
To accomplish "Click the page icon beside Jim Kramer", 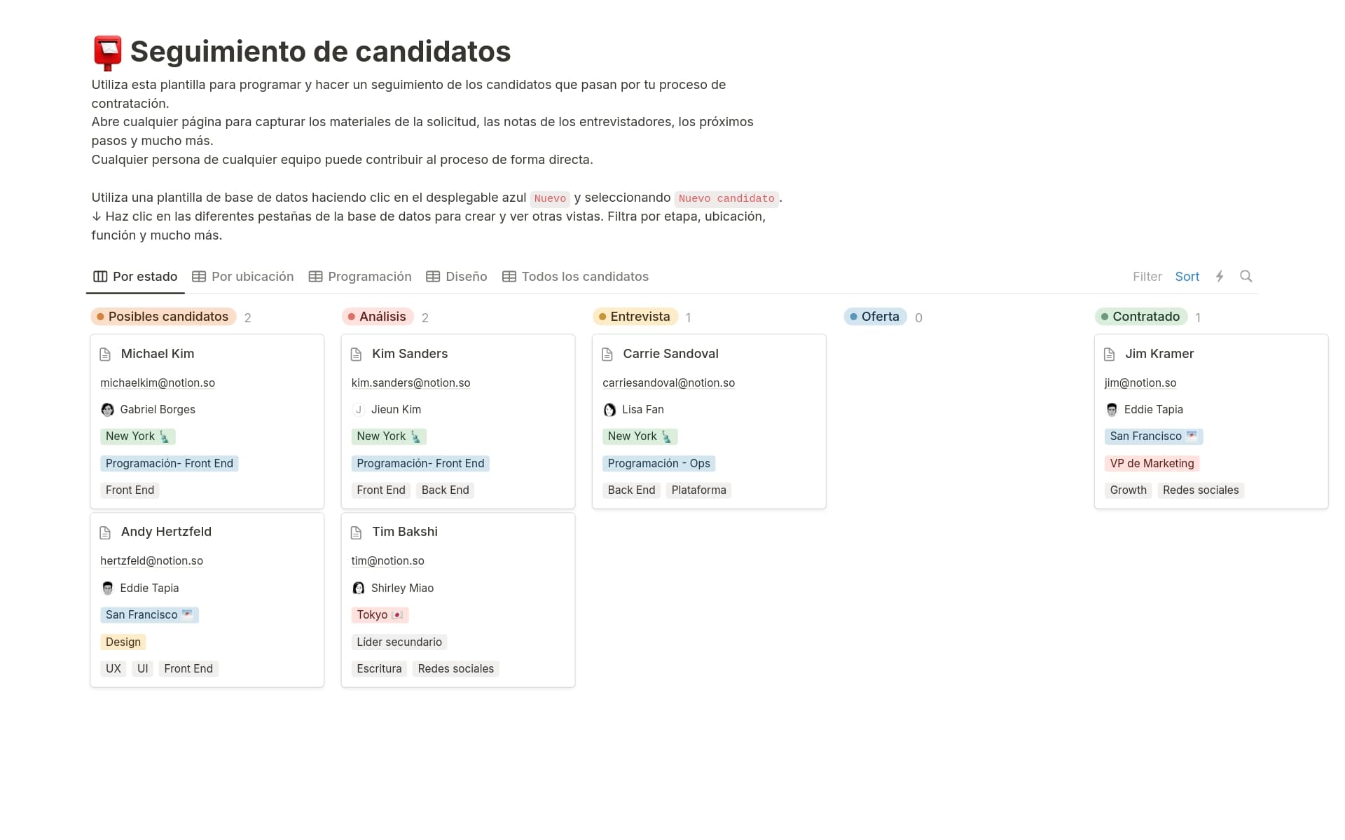I will 1109,354.
